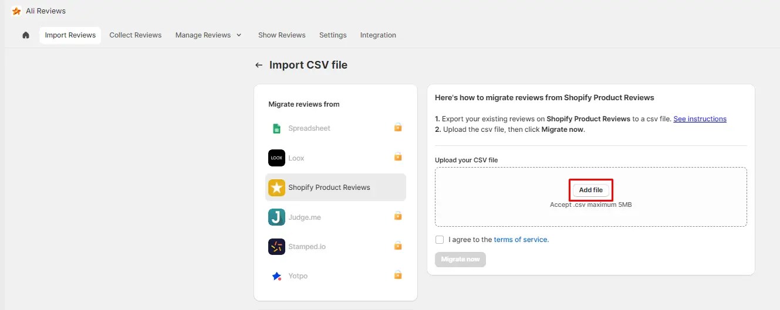Select the Spreadsheet migration source label

click(309, 128)
